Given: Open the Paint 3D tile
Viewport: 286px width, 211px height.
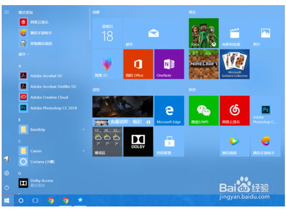Looking at the screenshot, I should 107,64.
